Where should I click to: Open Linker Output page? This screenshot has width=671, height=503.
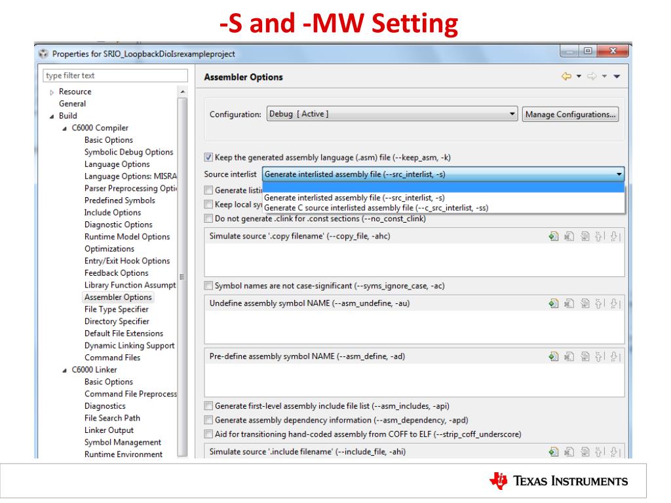coord(109,430)
